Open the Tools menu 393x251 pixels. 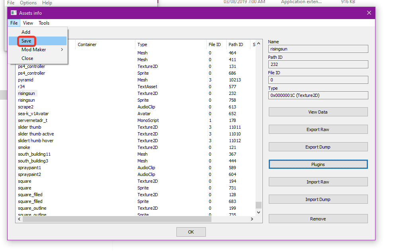(x=44, y=23)
